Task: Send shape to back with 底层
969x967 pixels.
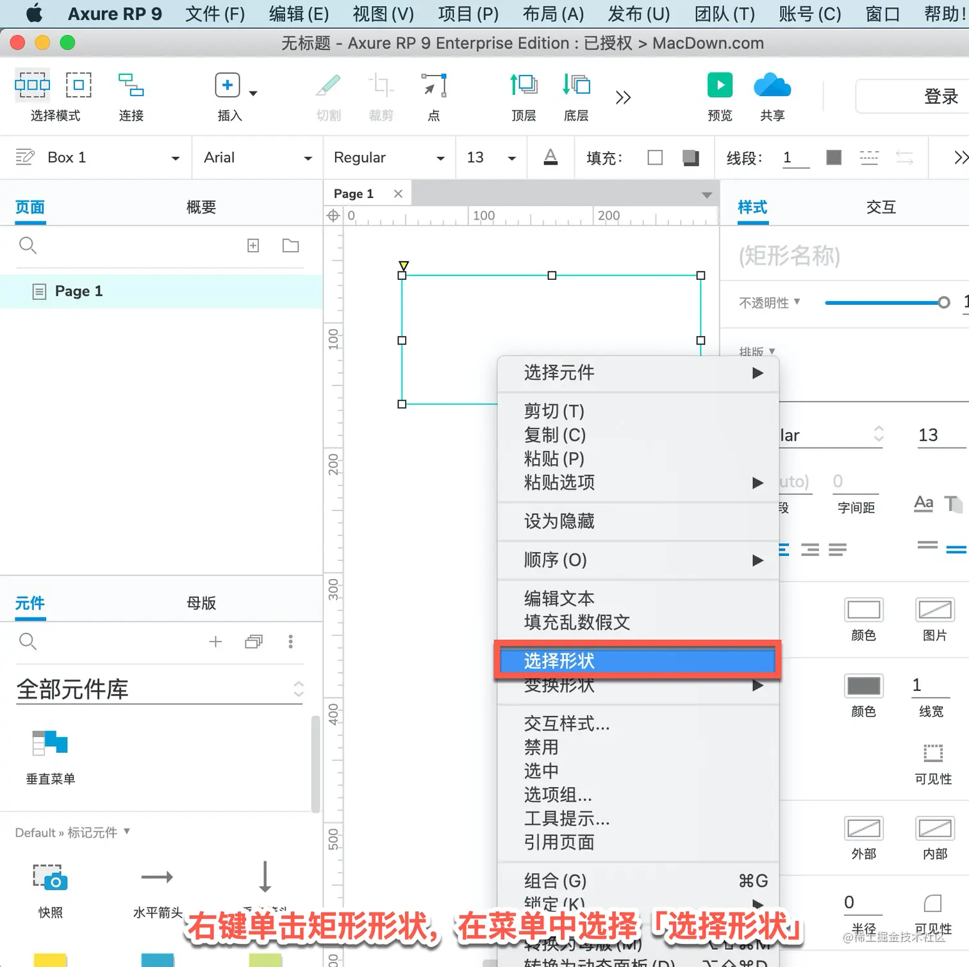Action: [576, 85]
